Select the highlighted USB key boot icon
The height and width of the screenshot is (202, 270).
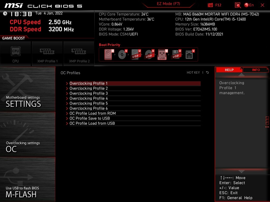(162, 54)
